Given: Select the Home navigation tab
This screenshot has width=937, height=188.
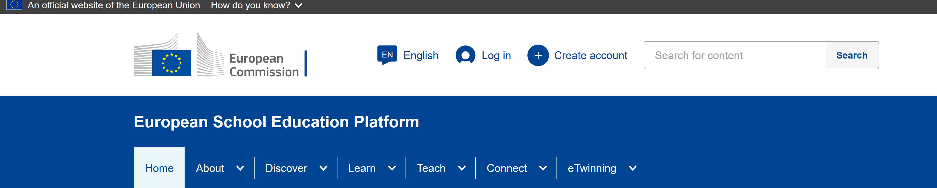Looking at the screenshot, I should 159,168.
